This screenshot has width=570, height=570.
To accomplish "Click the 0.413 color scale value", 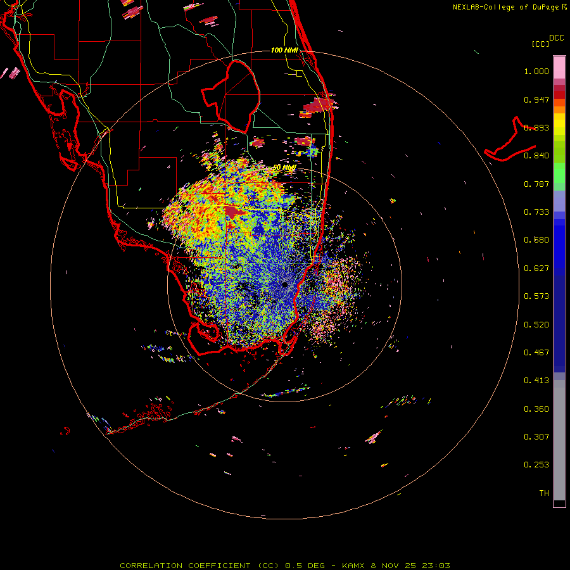I will pos(536,381).
